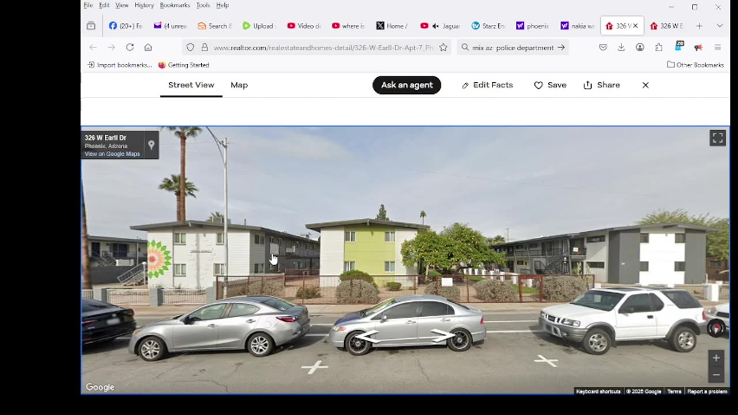Screen dimensions: 738x415
Task: Click View on Google Maps link
Action: [112, 154]
